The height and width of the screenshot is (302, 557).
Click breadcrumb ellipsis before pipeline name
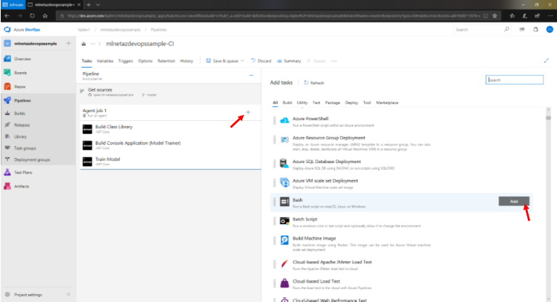click(x=93, y=44)
